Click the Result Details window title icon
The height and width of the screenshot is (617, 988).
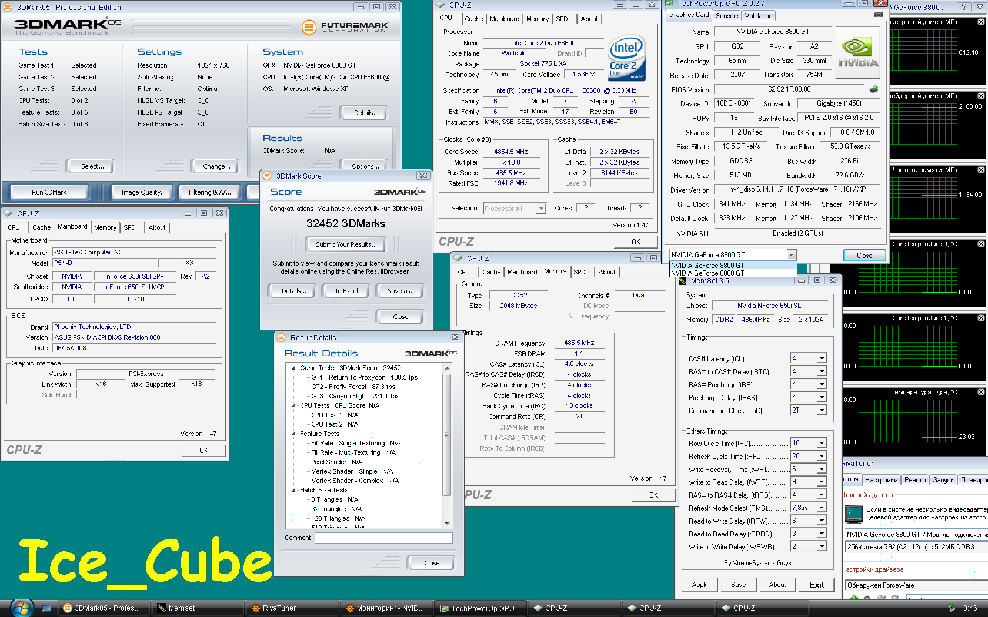(x=281, y=337)
